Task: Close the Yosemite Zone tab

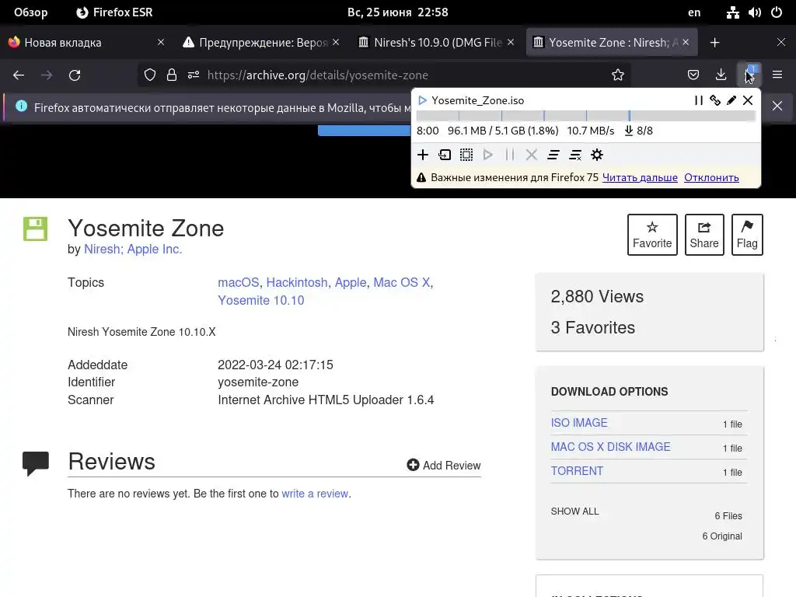Action: click(x=686, y=42)
